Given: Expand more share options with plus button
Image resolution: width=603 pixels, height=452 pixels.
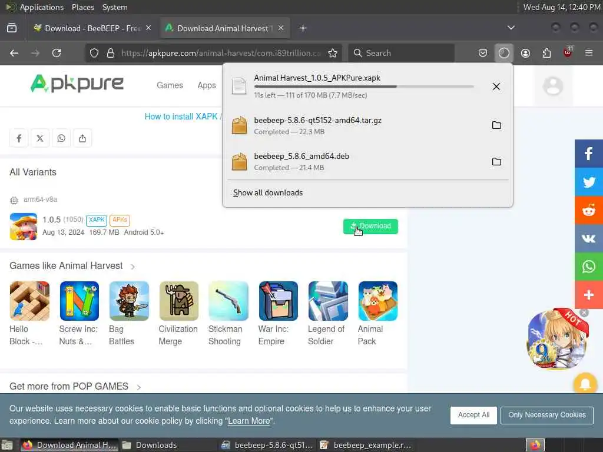Looking at the screenshot, I should 589,295.
